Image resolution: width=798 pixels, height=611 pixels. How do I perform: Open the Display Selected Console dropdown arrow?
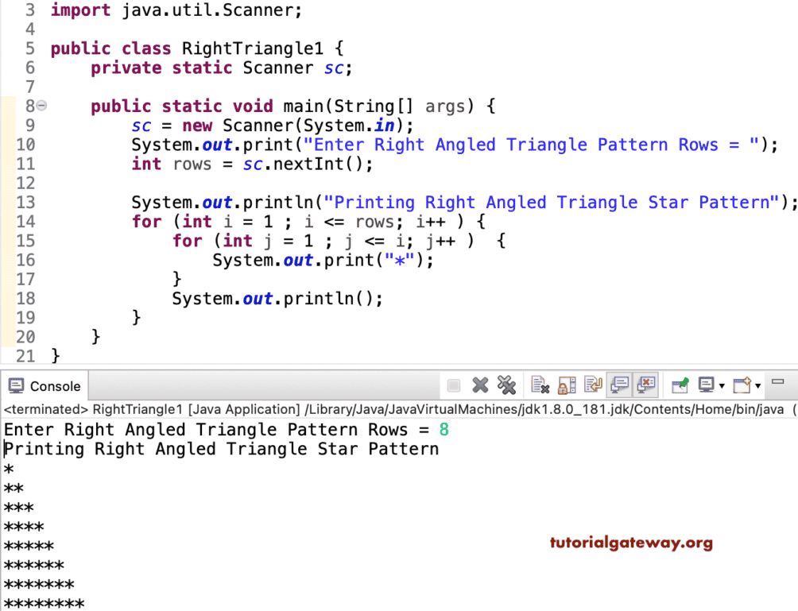point(721,385)
